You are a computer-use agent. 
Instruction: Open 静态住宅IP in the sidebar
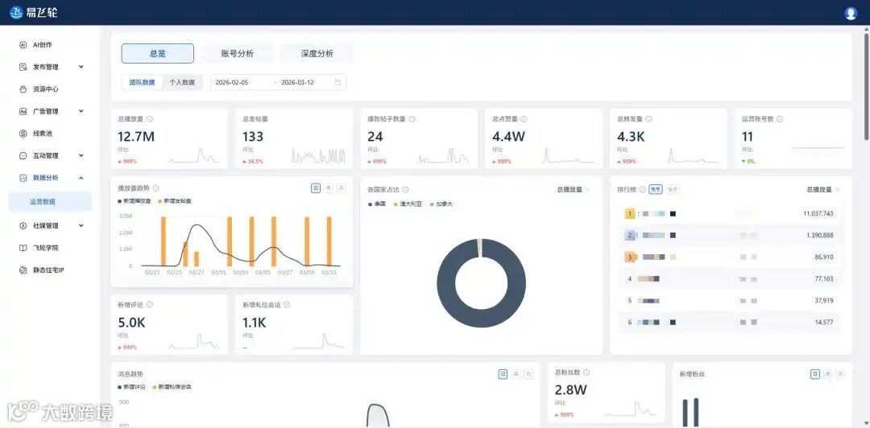coord(48,270)
